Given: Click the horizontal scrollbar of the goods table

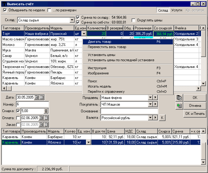Looking at the screenshot, I should pos(46,88).
